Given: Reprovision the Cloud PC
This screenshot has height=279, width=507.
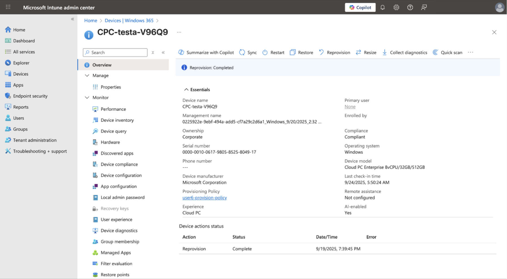Looking at the screenshot, I should tap(335, 52).
